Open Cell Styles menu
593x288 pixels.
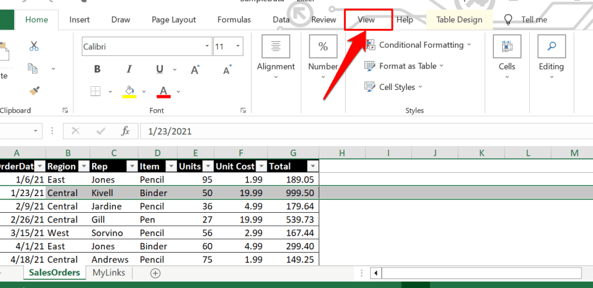pyautogui.click(x=393, y=87)
